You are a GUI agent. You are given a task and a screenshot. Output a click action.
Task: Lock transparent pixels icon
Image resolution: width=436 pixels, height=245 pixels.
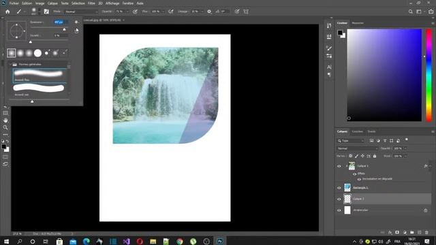point(351,156)
